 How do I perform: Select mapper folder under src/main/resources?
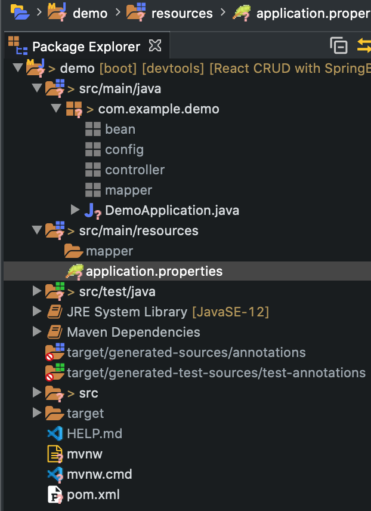point(109,251)
